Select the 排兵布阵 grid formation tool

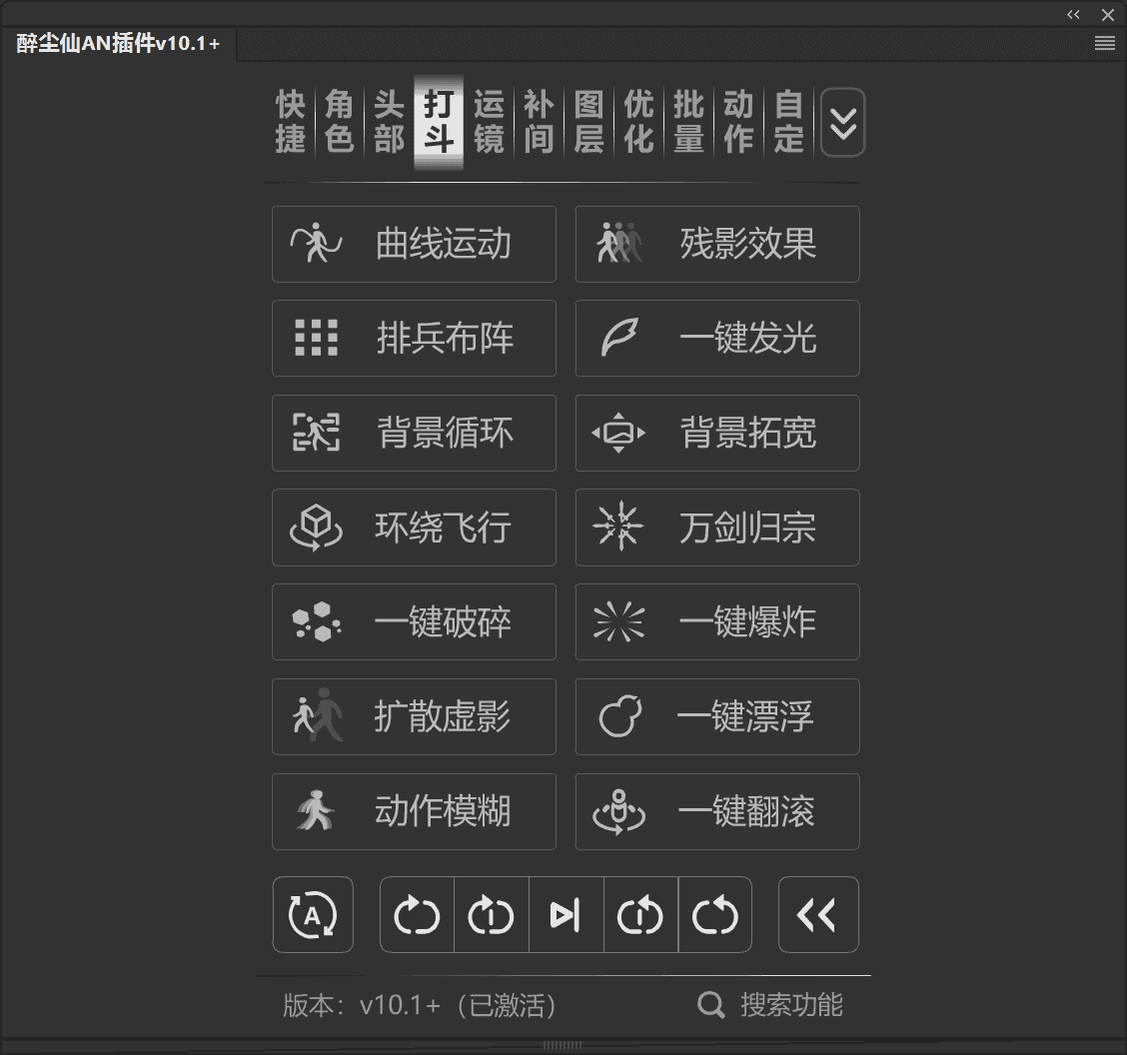pyautogui.click(x=414, y=338)
